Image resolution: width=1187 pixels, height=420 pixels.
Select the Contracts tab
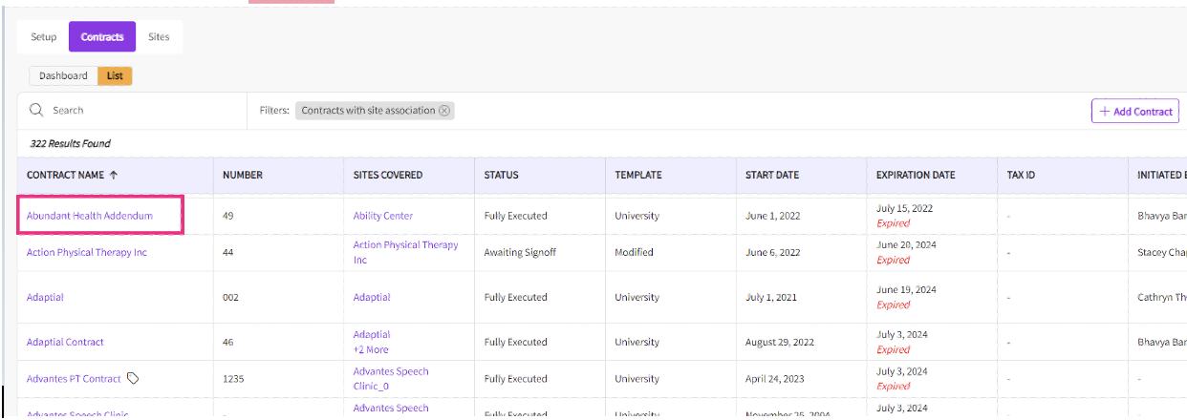point(102,37)
